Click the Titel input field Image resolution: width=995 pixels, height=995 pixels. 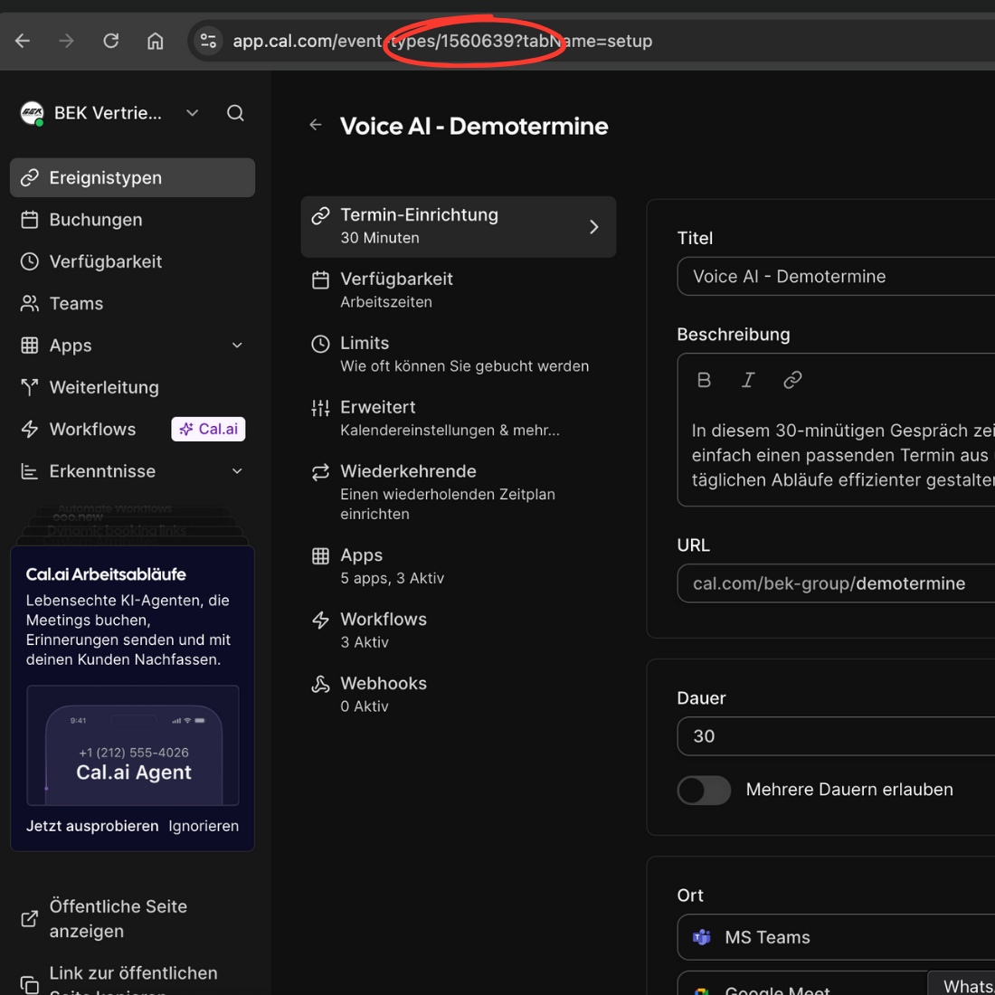click(x=836, y=276)
